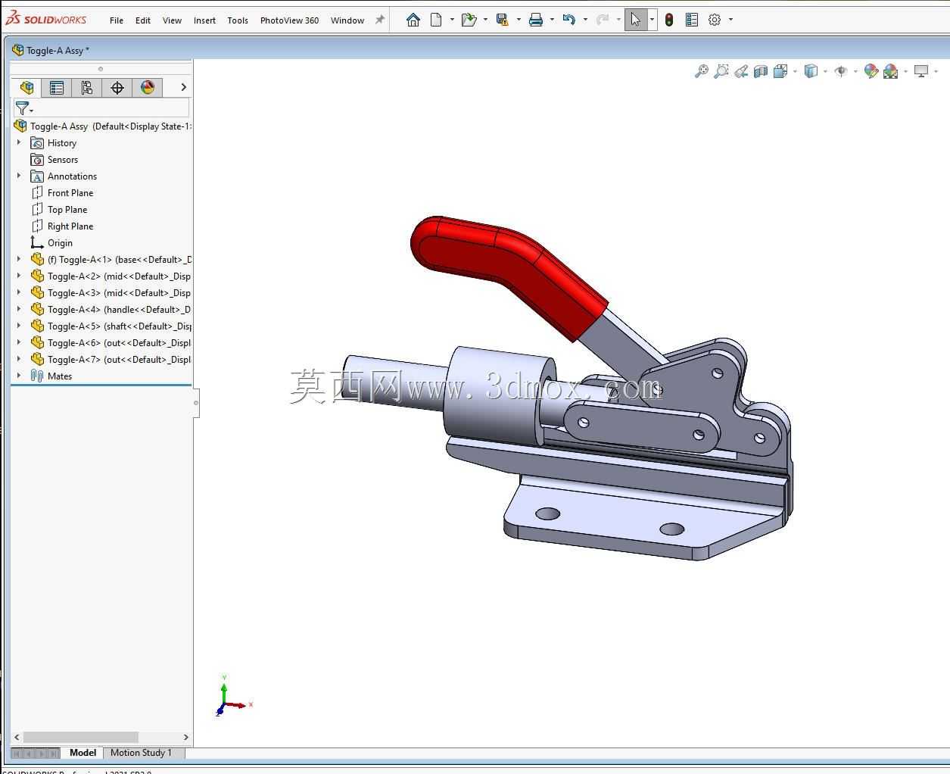Open the tree filter funnel

[23, 109]
